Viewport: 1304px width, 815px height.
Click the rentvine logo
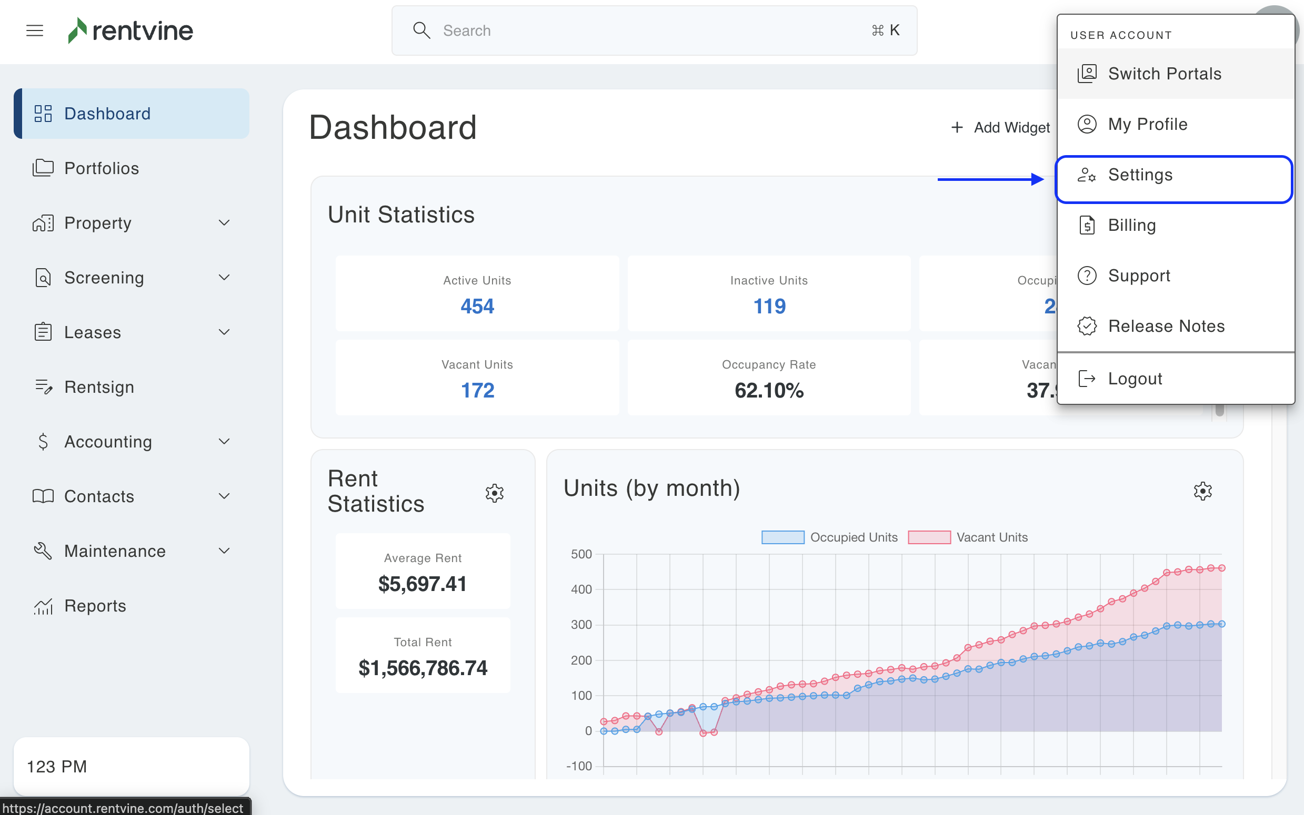[x=131, y=30]
